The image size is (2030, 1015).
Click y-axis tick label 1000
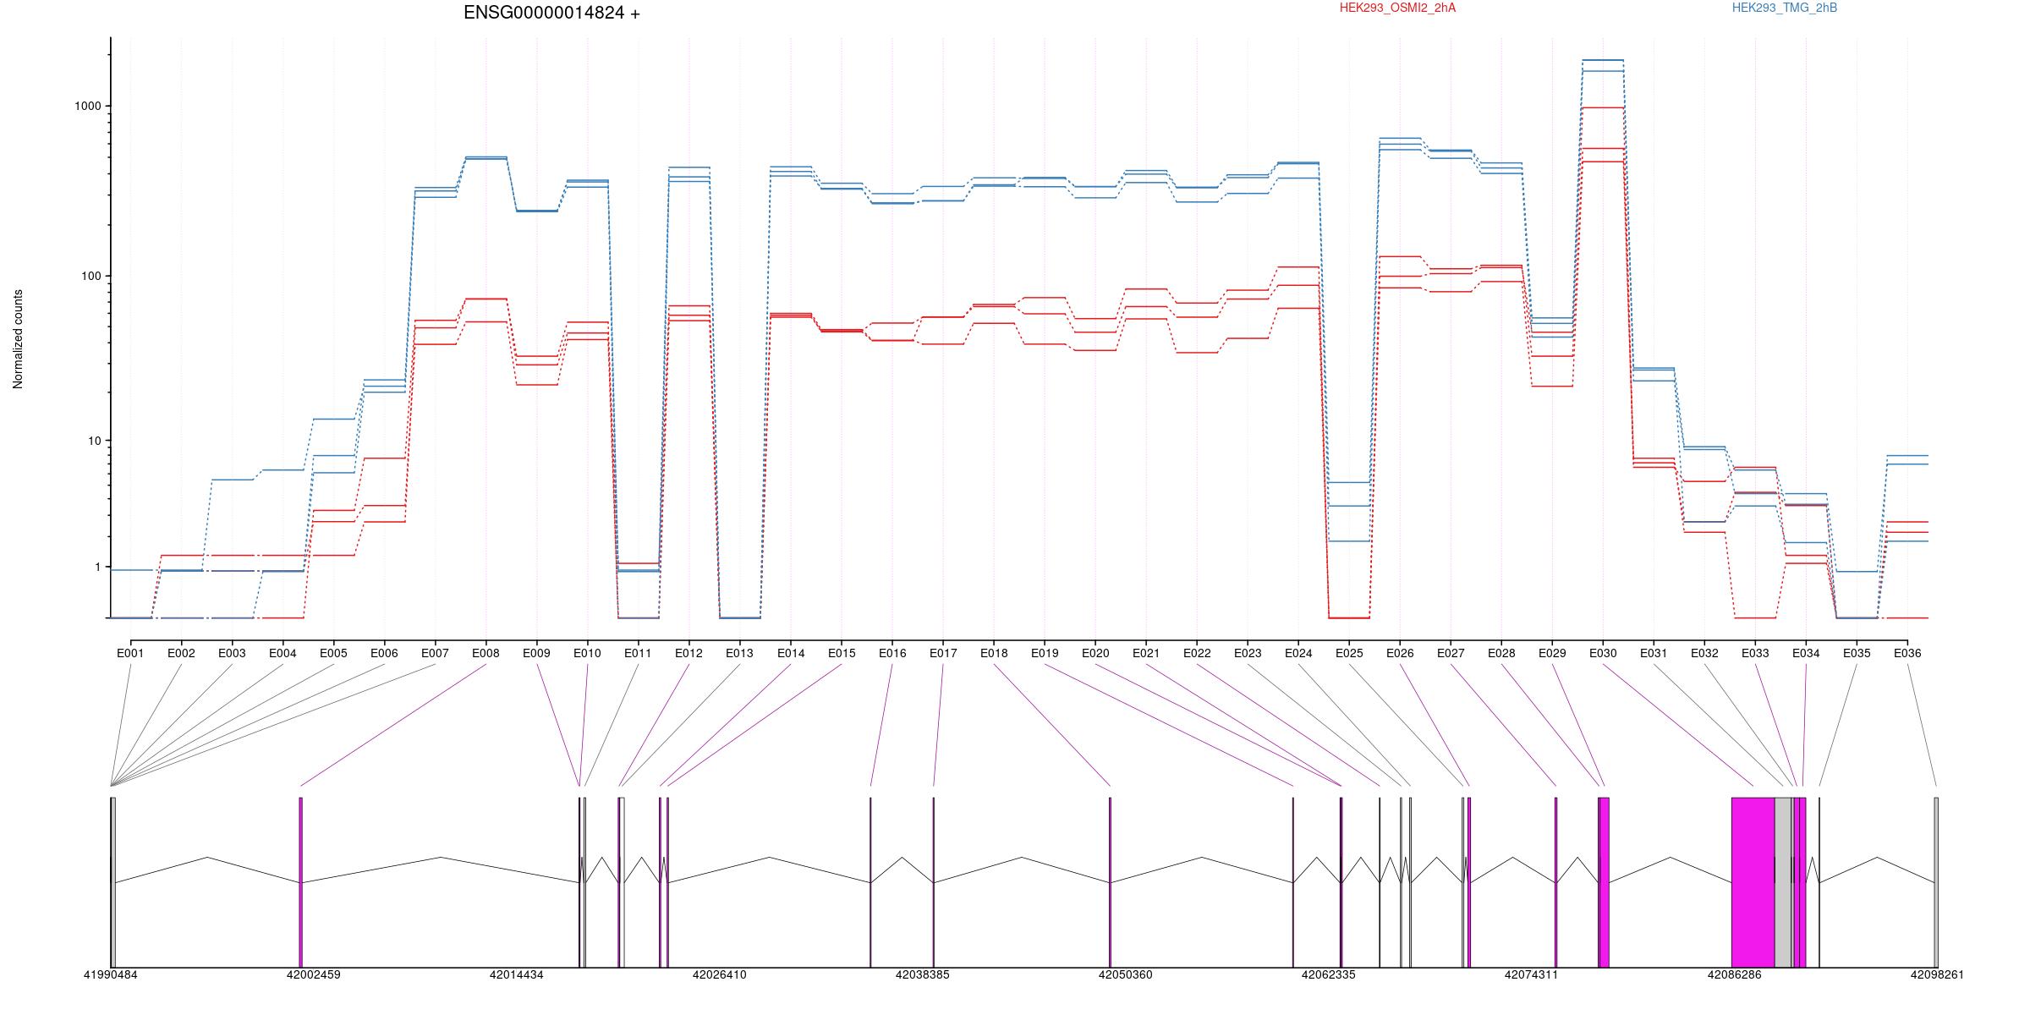tap(88, 106)
